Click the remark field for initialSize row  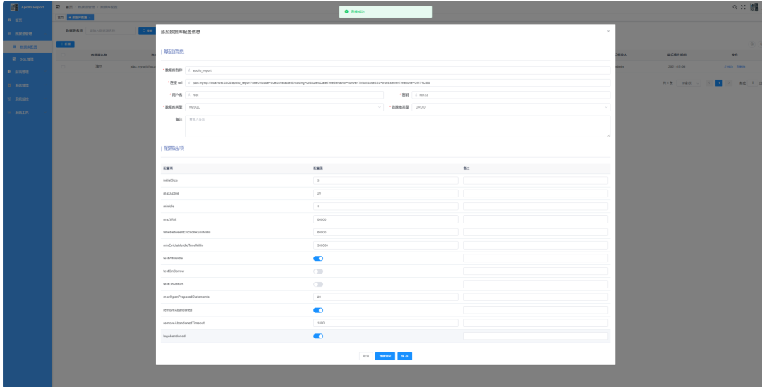coord(535,180)
